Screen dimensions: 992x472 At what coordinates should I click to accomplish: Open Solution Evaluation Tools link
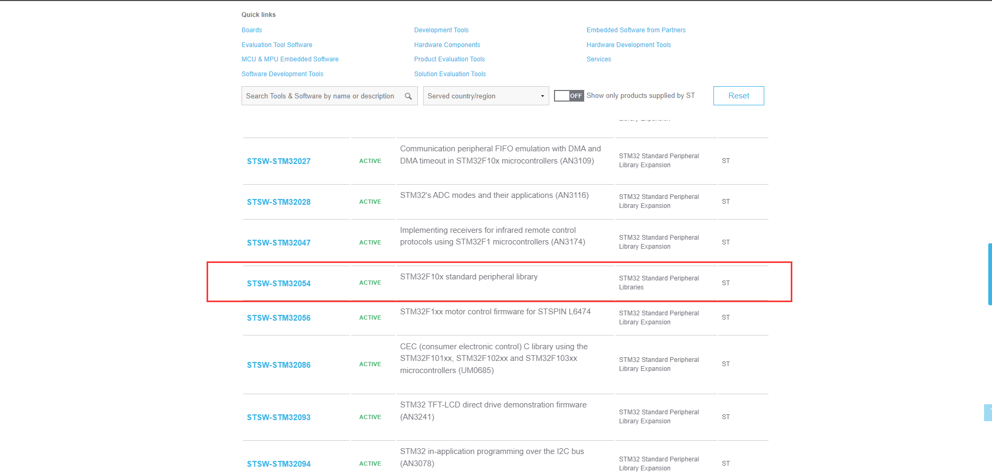coord(450,74)
